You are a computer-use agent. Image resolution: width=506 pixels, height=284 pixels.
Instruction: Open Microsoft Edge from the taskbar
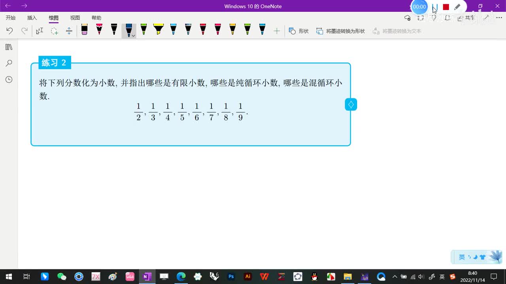point(181,277)
